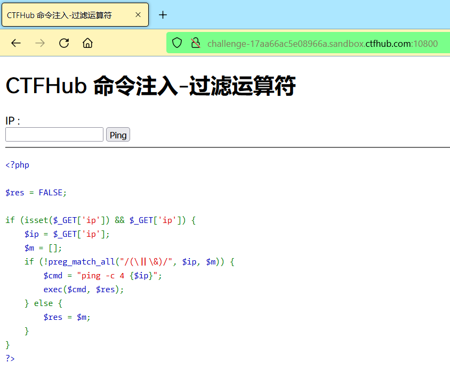Click the IP input field

54,135
